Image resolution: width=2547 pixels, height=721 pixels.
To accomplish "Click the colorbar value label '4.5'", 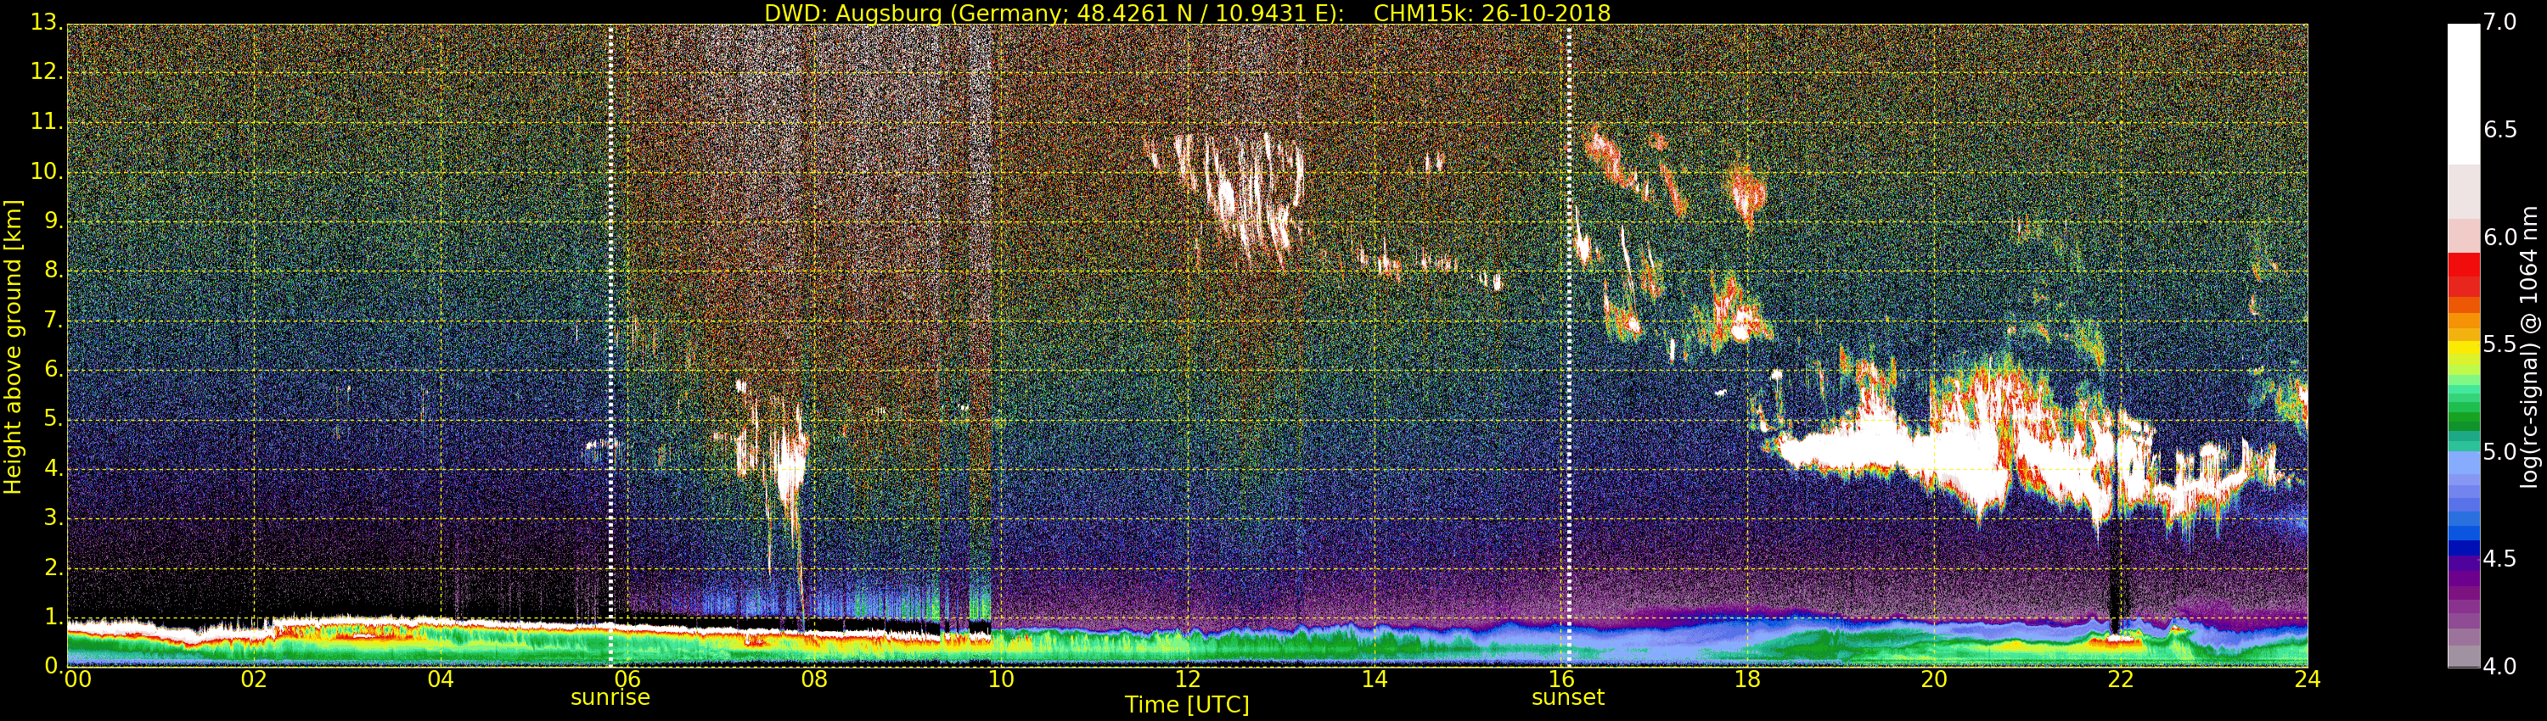I will (2500, 559).
